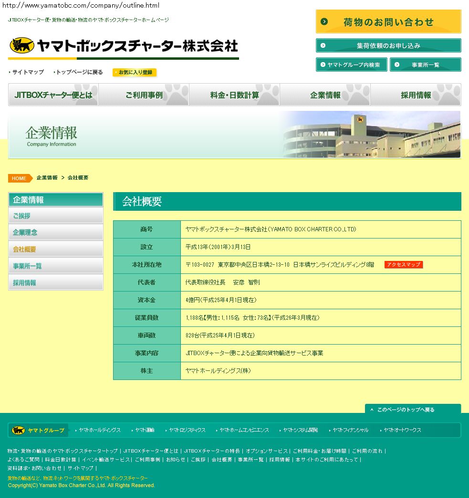The width and height of the screenshot is (469, 498).
Task: Open the サイトマップ link in header
Action: point(27,72)
